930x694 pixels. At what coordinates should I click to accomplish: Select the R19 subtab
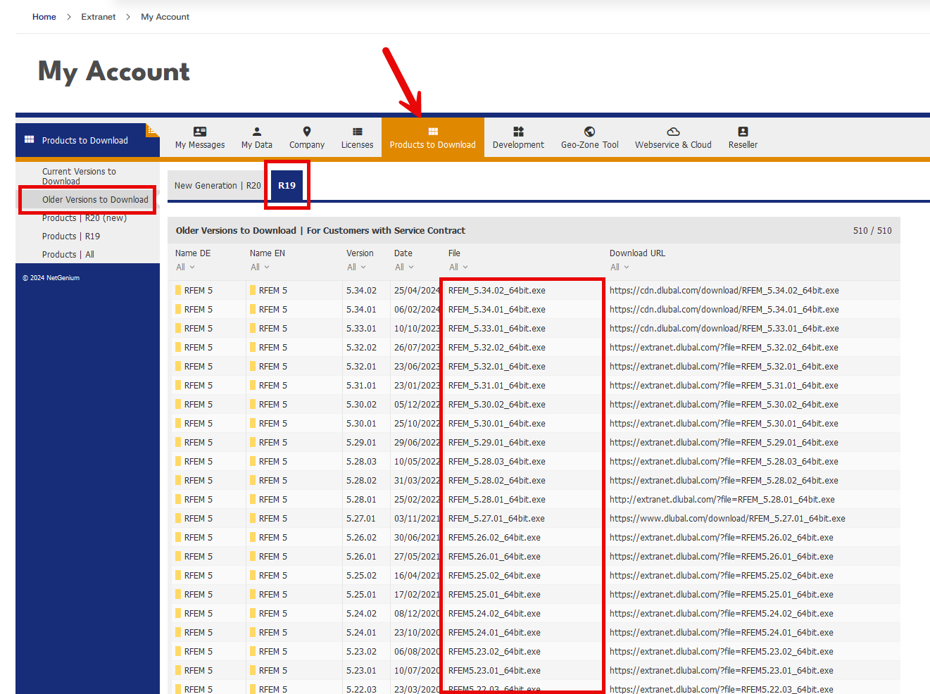[x=287, y=186]
